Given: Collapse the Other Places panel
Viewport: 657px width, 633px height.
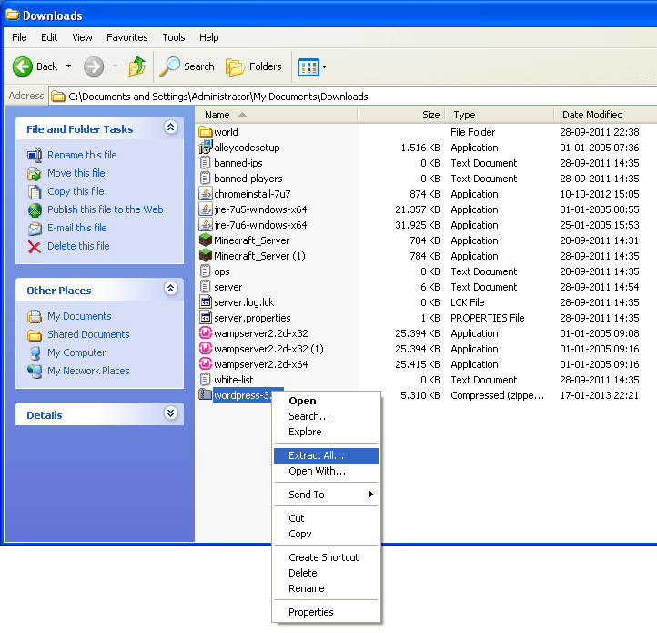Looking at the screenshot, I should 170,289.
